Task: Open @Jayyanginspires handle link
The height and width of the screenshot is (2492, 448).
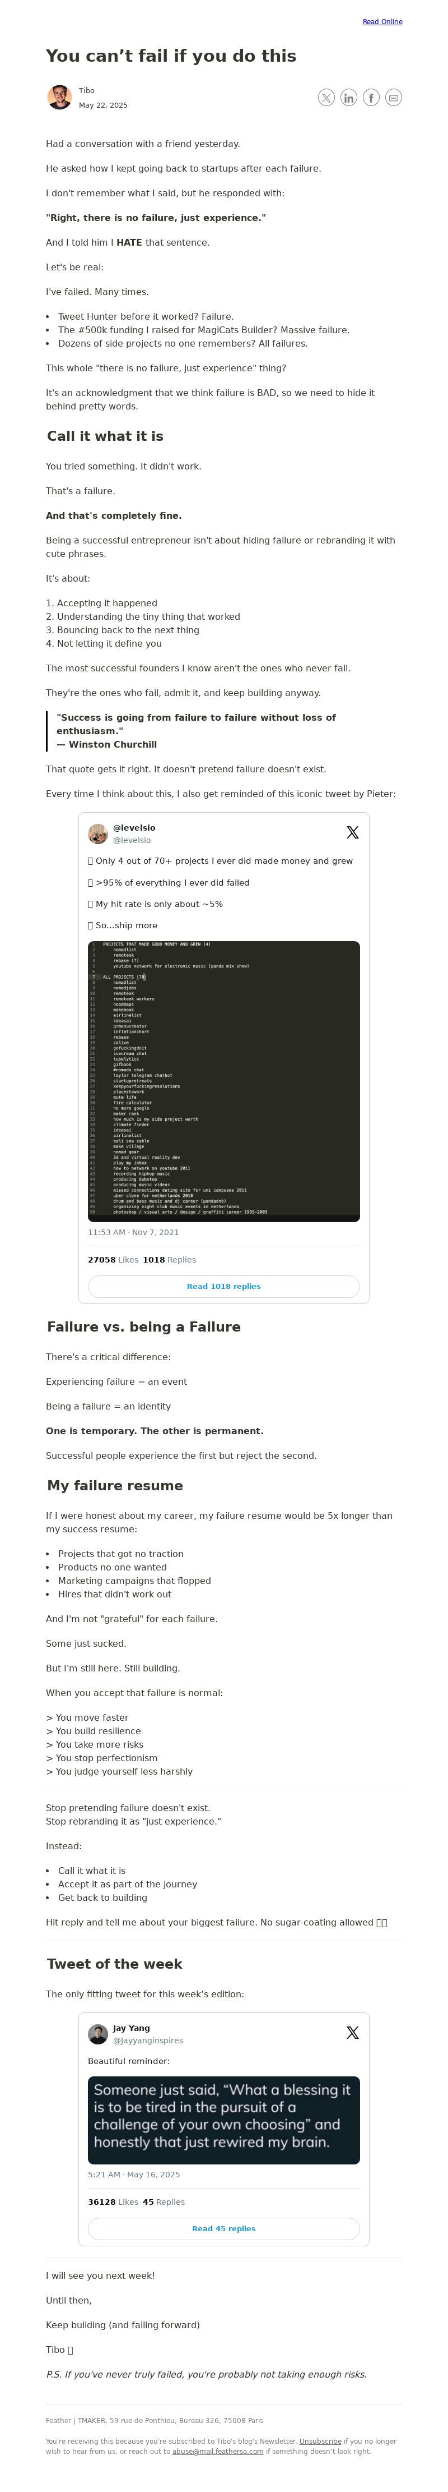Action: click(x=148, y=2041)
